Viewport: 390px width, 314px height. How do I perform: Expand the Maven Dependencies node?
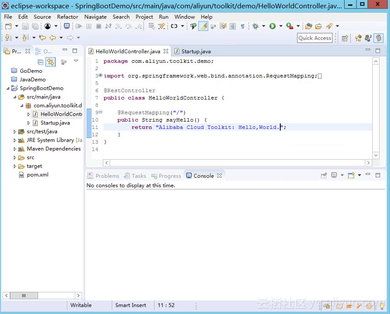[x=15, y=149]
